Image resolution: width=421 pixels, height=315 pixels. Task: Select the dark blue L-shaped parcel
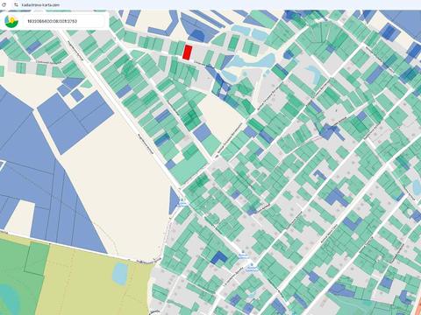pyautogui.click(x=218, y=258)
